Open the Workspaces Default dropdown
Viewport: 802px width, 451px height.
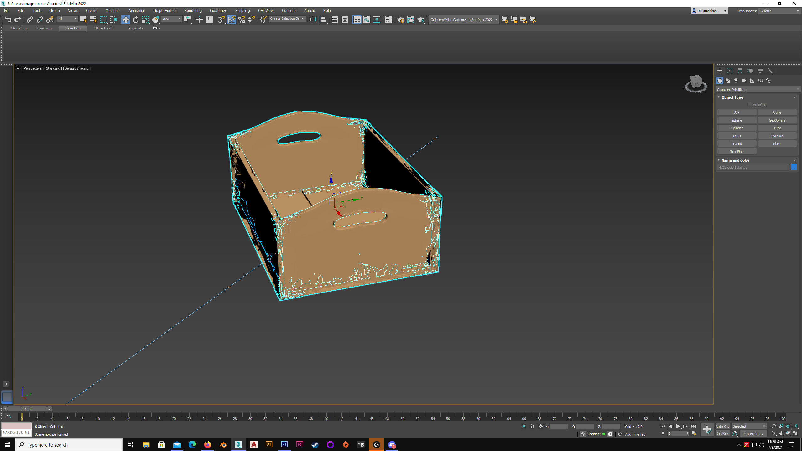click(x=779, y=11)
